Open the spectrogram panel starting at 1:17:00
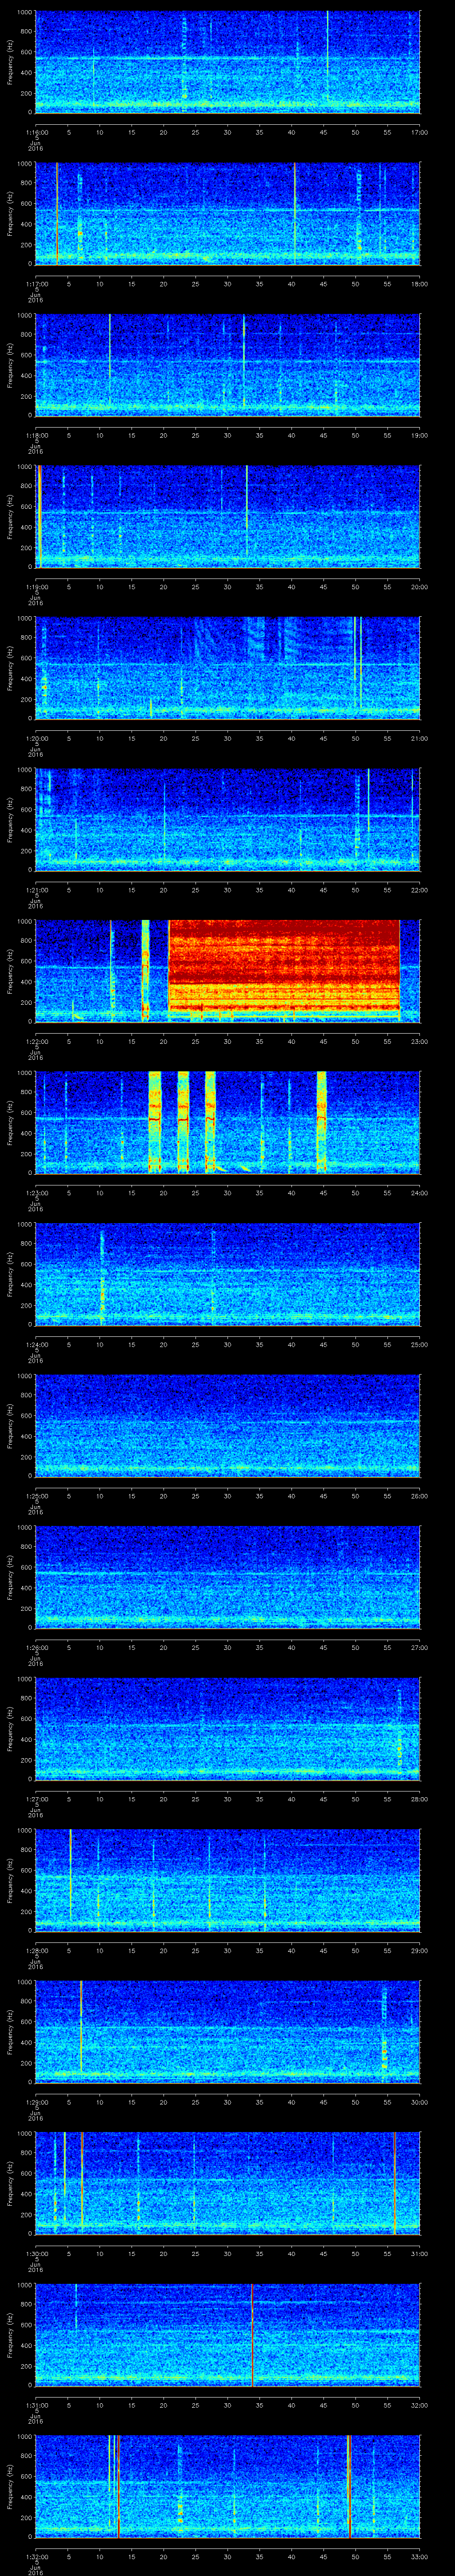455x2576 pixels. tap(228, 214)
